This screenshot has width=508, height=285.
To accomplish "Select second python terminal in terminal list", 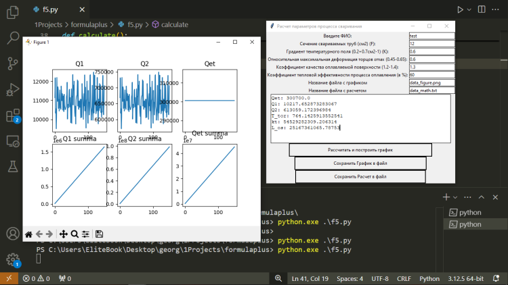I will (x=470, y=224).
